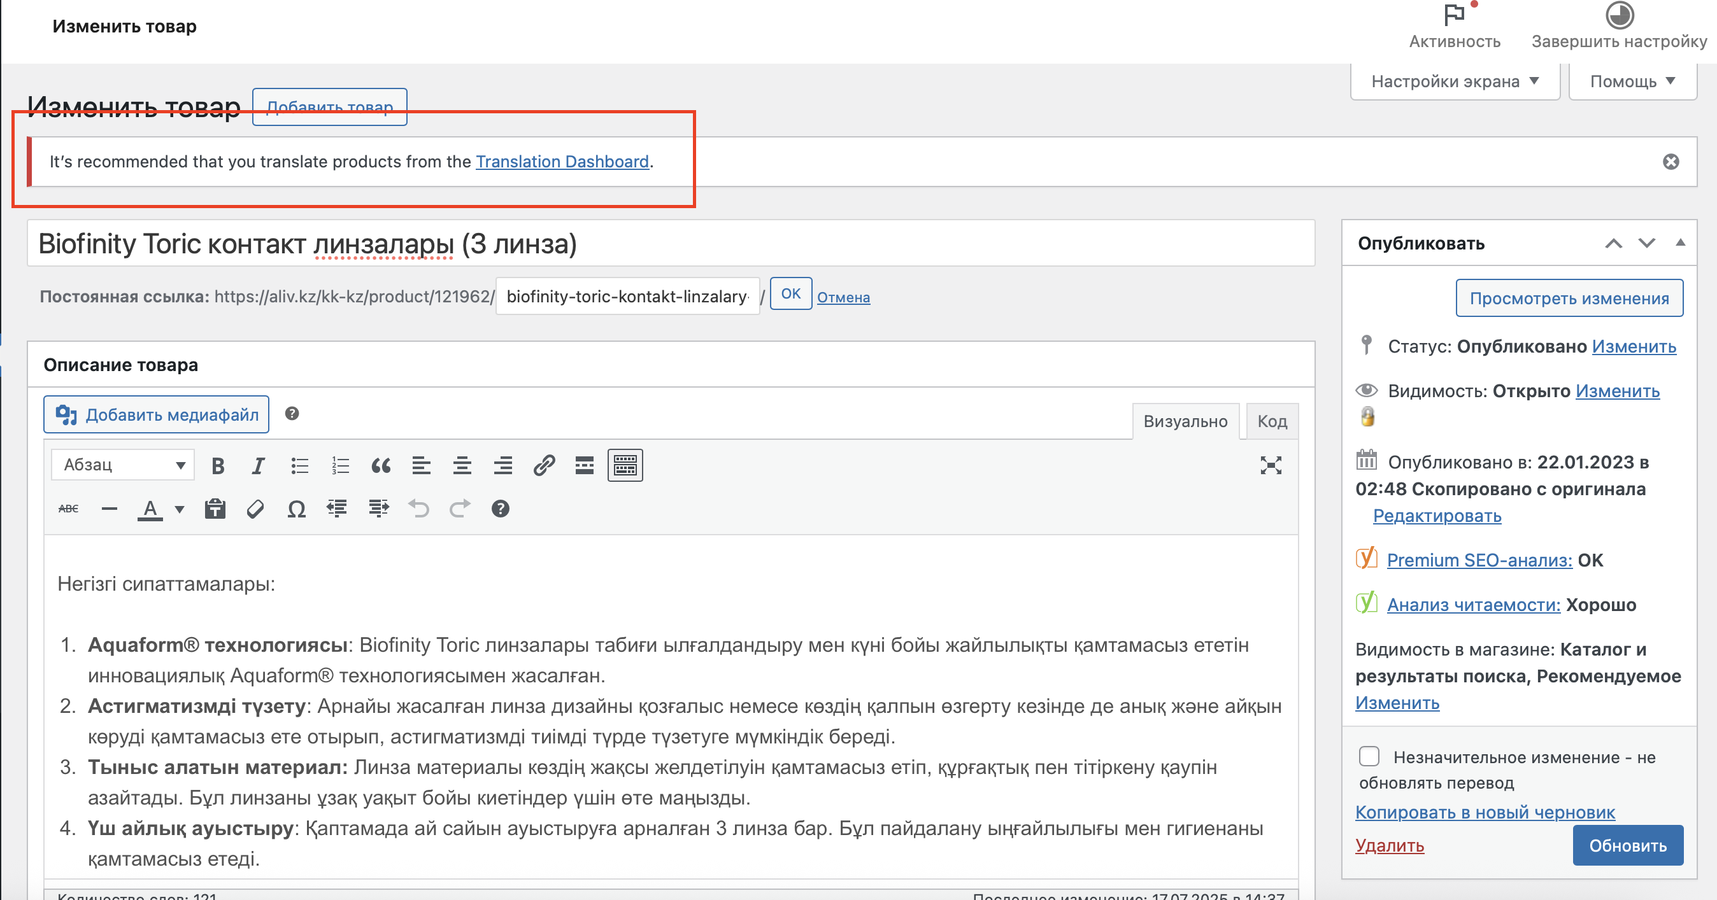Open the Абзац paragraph format dropdown
The image size is (1717, 900).
(123, 465)
